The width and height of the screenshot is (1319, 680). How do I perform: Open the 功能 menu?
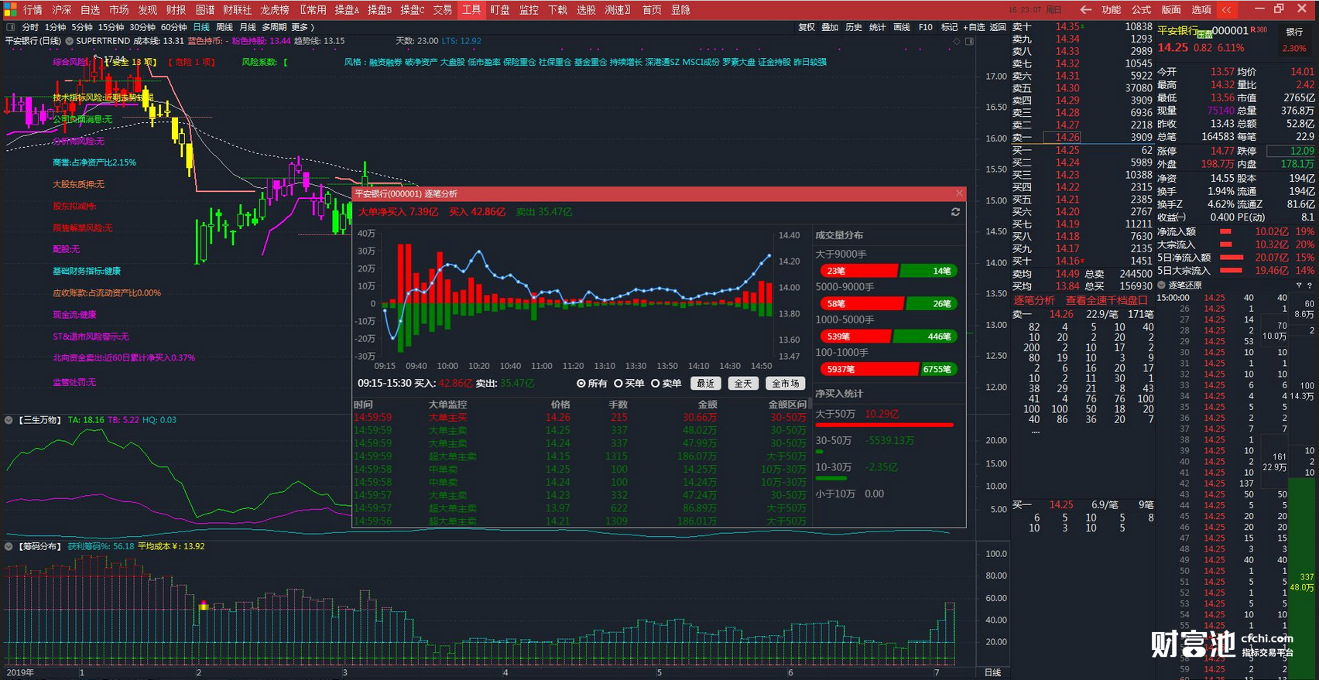tap(1112, 10)
